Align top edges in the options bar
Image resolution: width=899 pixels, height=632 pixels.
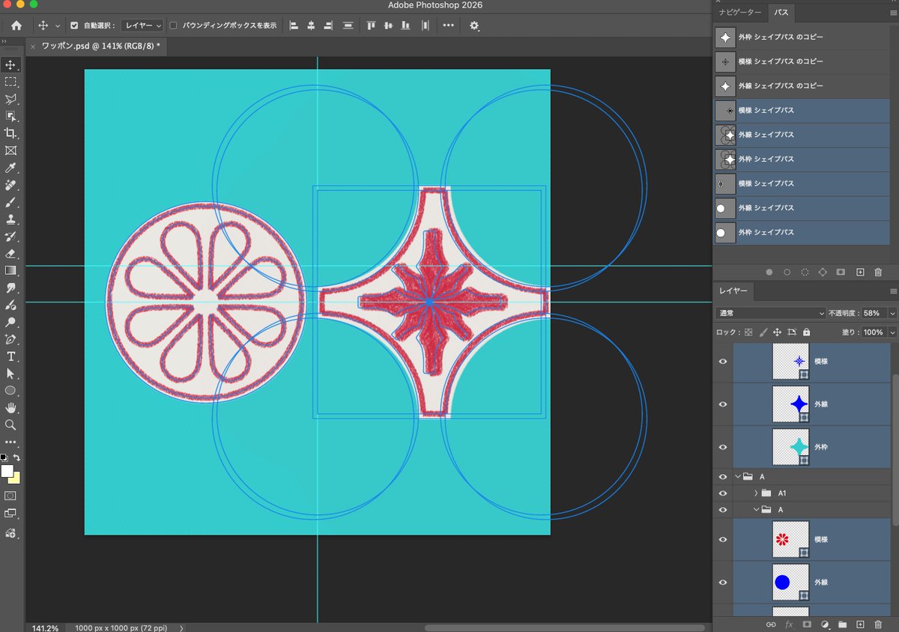click(371, 25)
